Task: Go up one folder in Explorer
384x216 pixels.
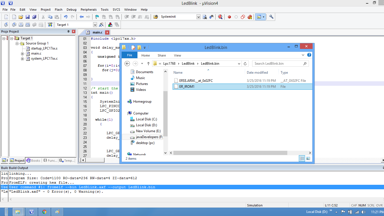Action: pyautogui.click(x=148, y=64)
